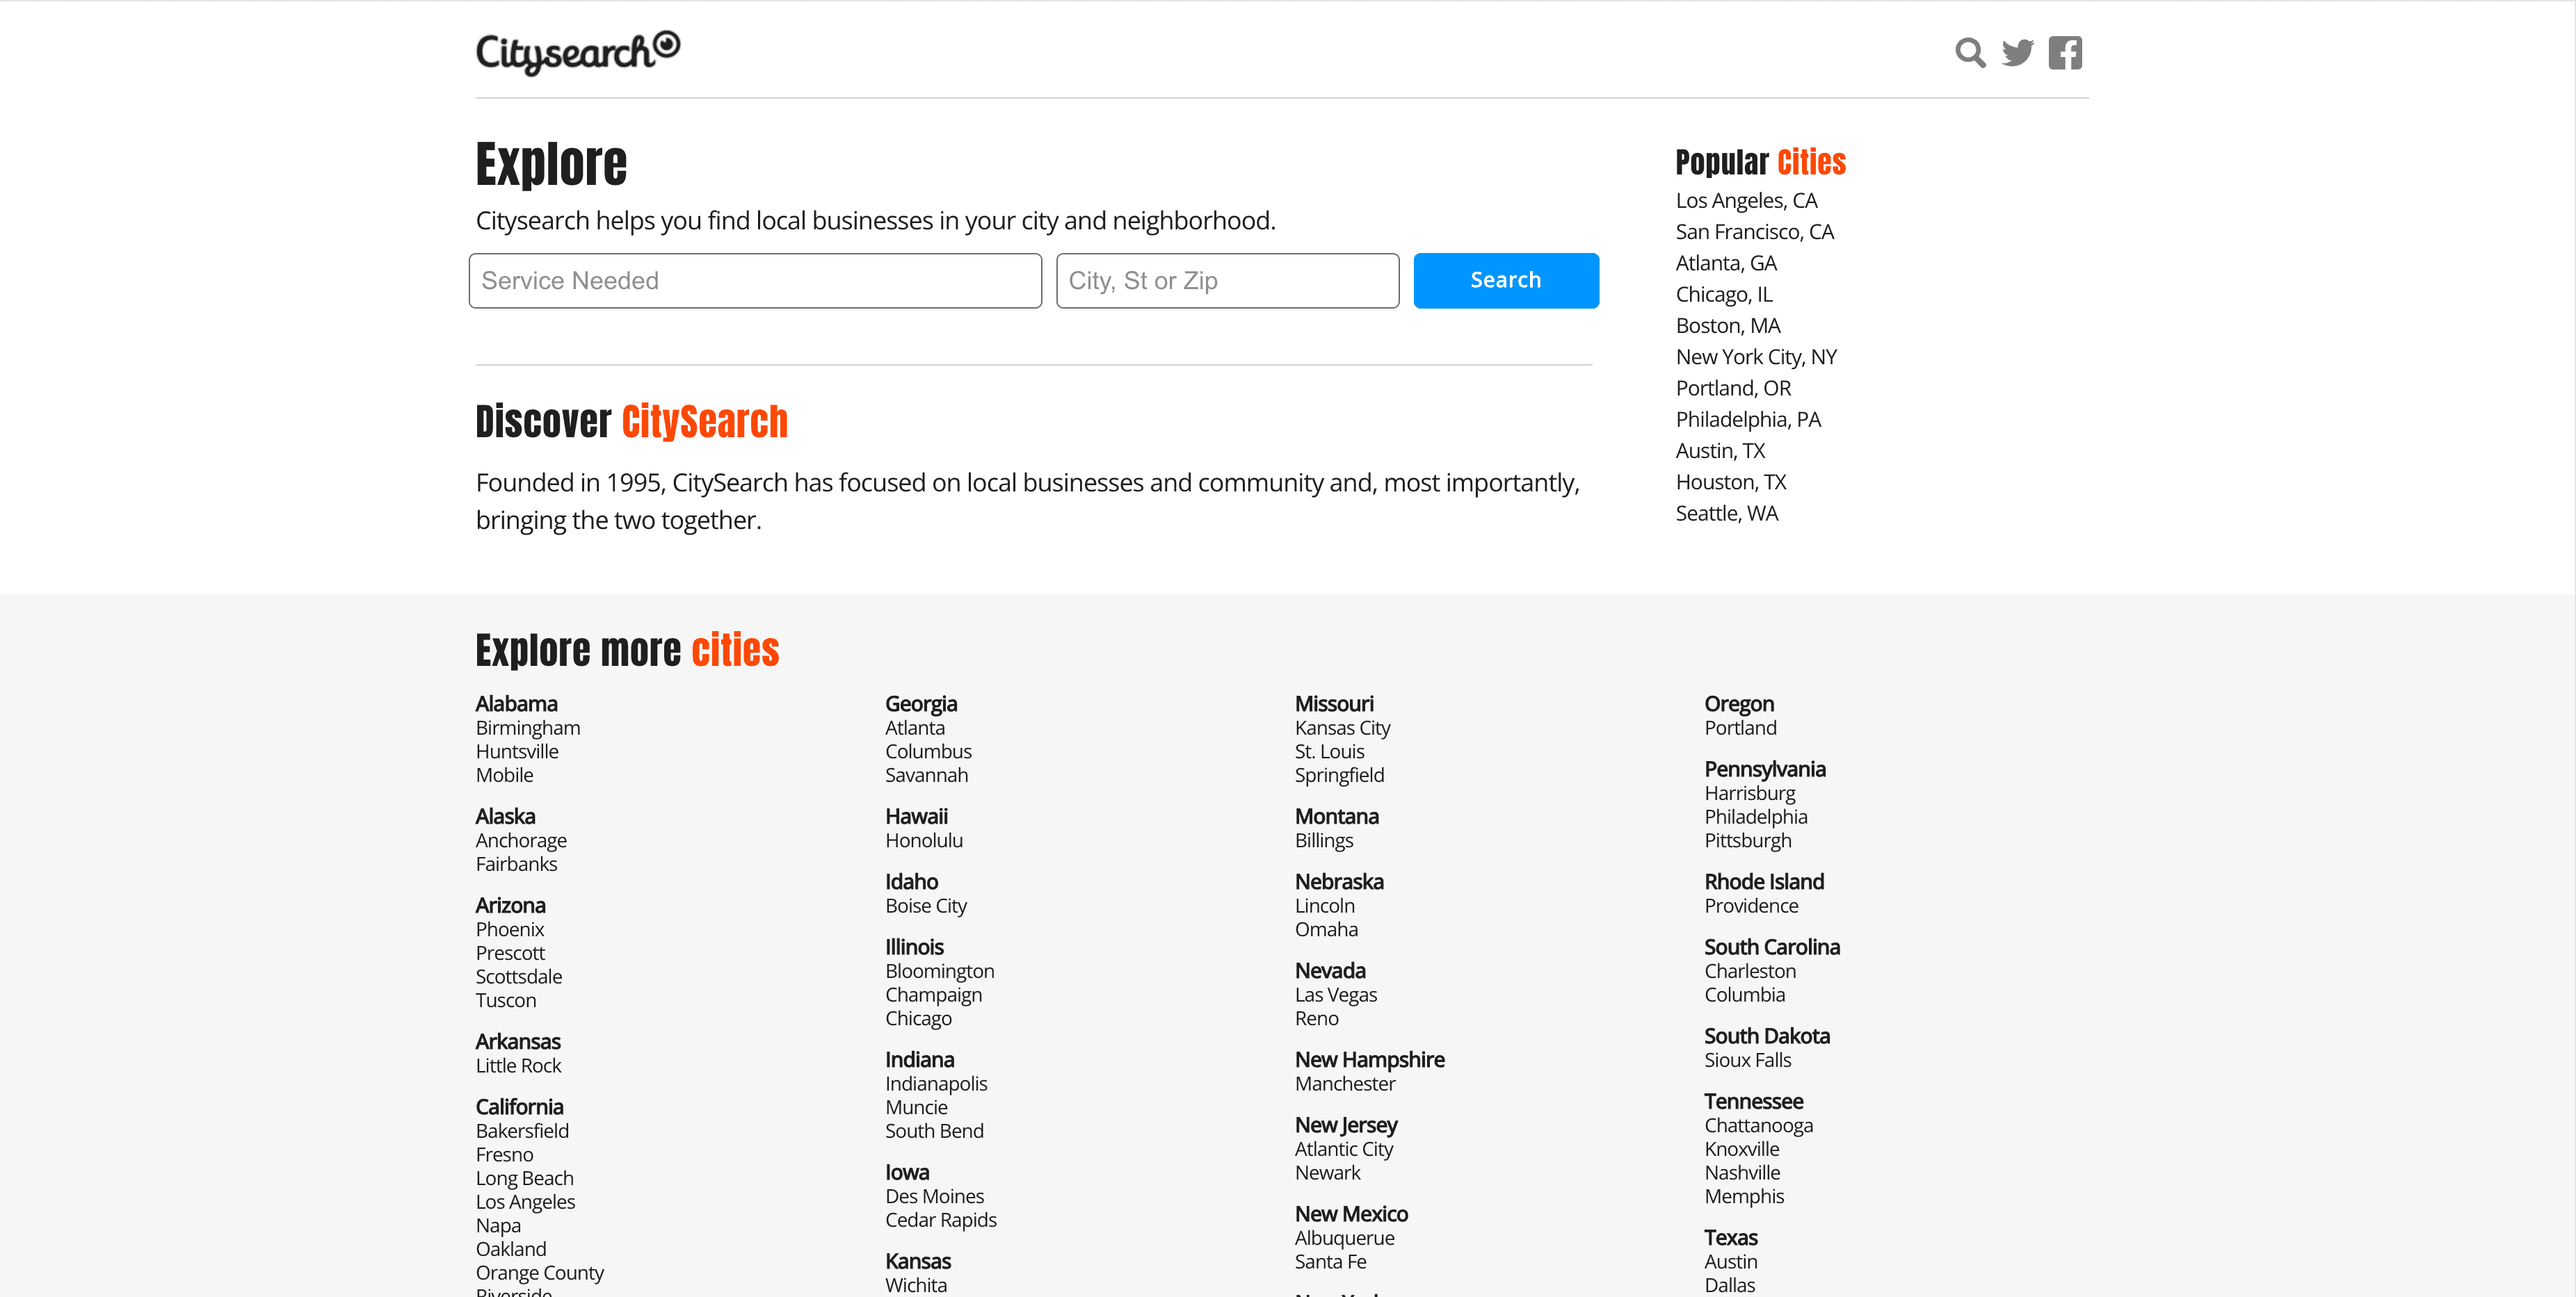The width and height of the screenshot is (2576, 1297).
Task: Go to Nashville under Tennessee
Action: 1741,1173
